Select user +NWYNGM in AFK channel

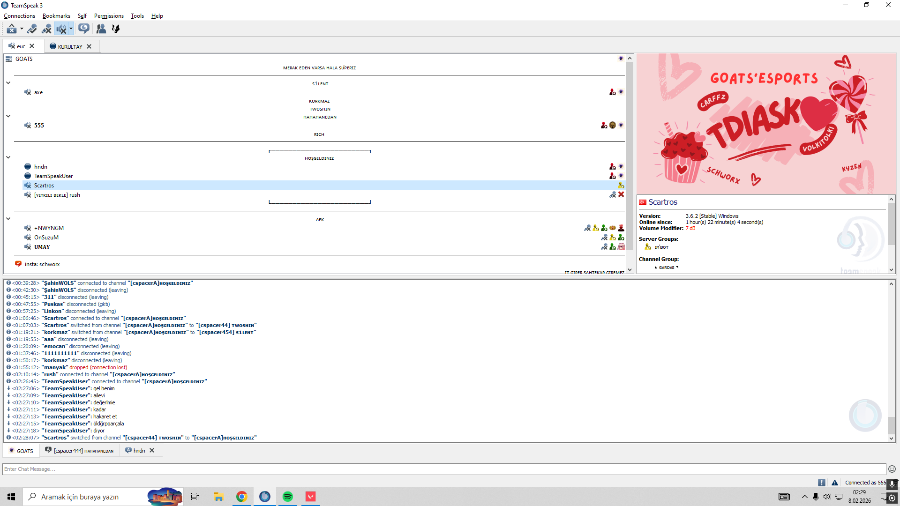point(49,228)
